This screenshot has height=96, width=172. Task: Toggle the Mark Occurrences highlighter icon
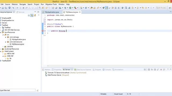pos(106,8)
